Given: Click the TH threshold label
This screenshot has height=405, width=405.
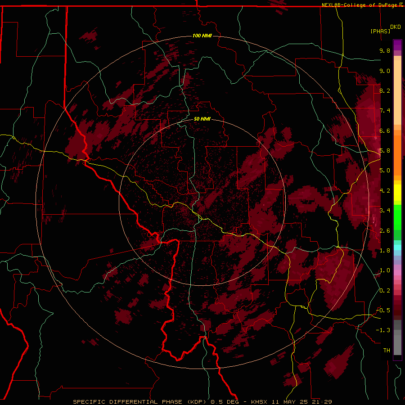Looking at the screenshot, I should pyautogui.click(x=387, y=350).
